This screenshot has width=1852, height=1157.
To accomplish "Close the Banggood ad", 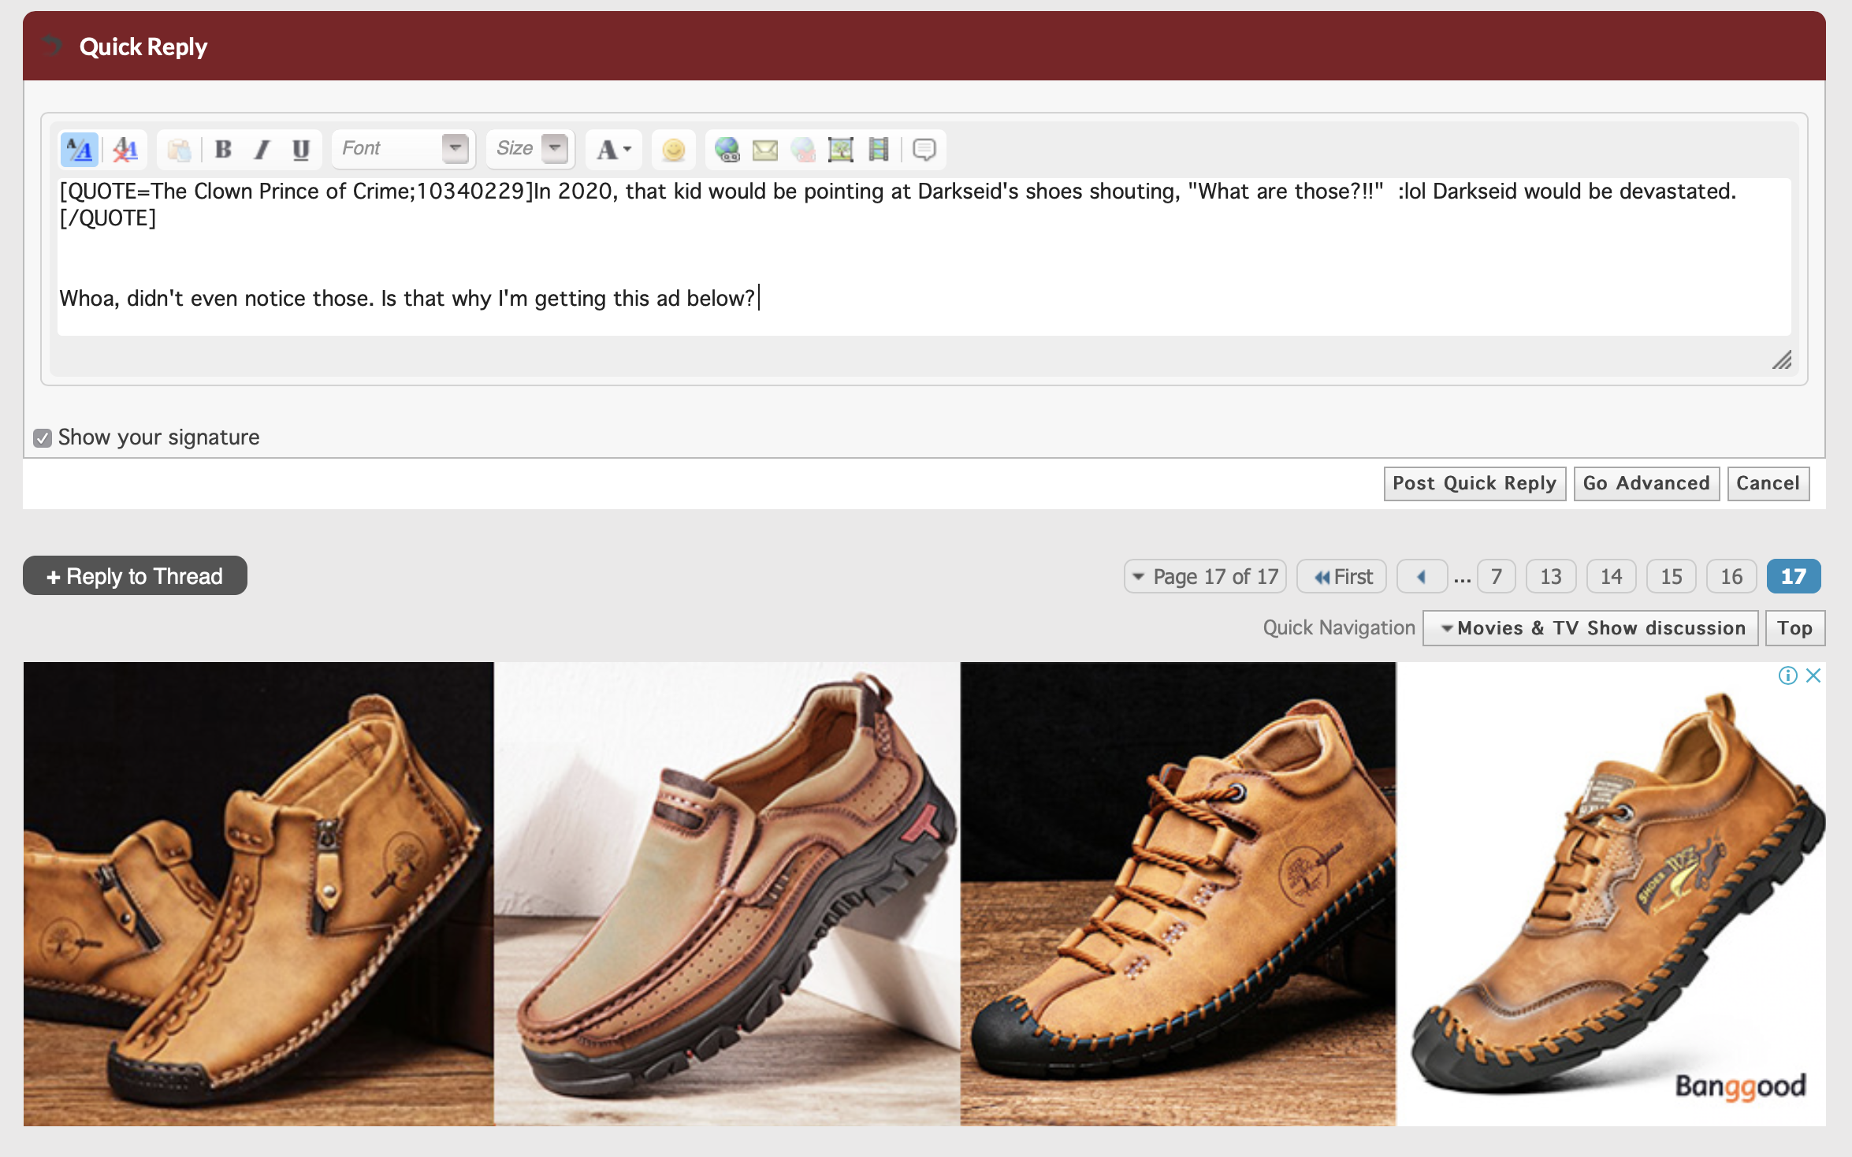I will pos(1813,675).
